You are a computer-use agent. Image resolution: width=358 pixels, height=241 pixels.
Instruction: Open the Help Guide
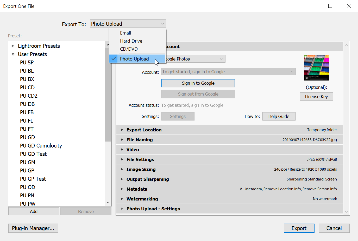(x=279, y=116)
